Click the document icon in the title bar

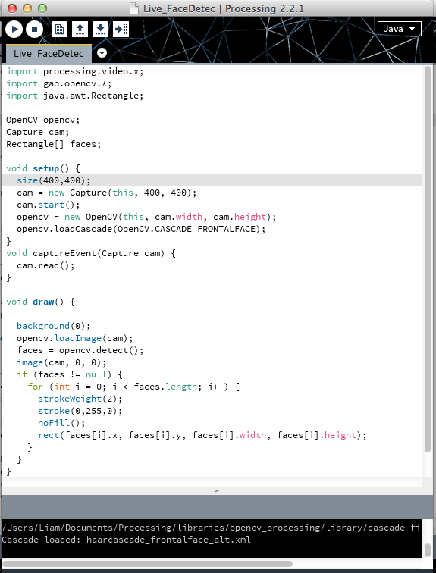(x=134, y=8)
